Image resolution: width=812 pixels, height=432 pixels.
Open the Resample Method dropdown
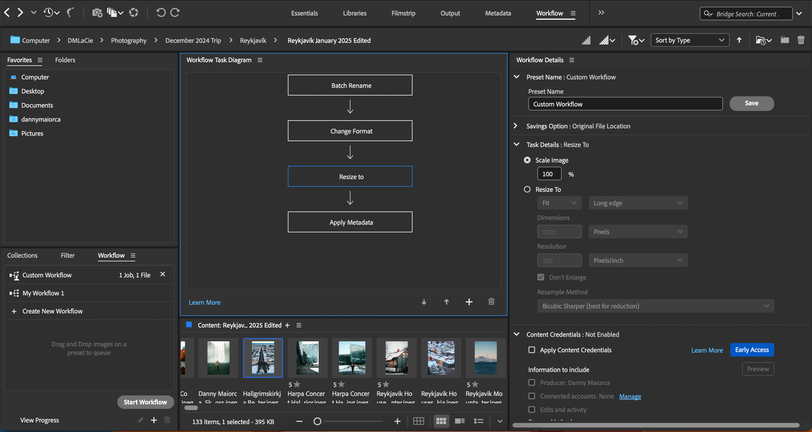pyautogui.click(x=656, y=306)
